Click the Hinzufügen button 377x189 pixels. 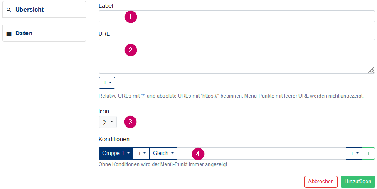pos(358,182)
